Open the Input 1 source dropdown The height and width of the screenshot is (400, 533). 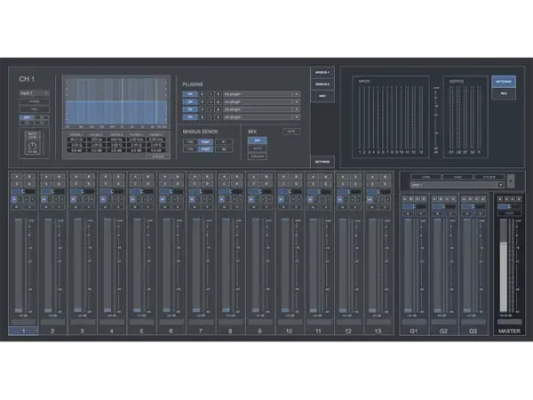click(x=34, y=92)
